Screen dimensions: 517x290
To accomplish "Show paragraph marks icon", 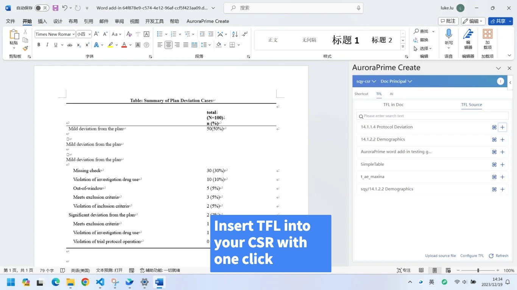I will coord(245,34).
